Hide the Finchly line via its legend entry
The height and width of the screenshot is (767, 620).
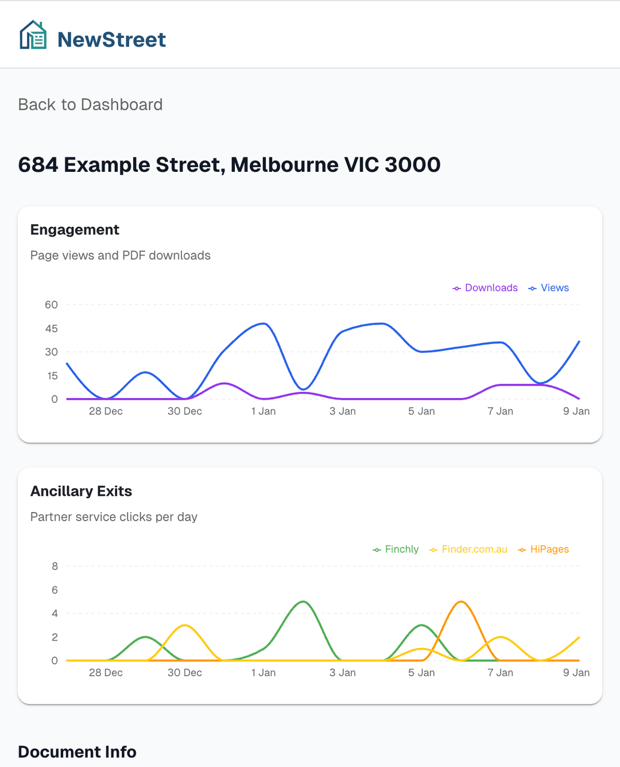(396, 549)
